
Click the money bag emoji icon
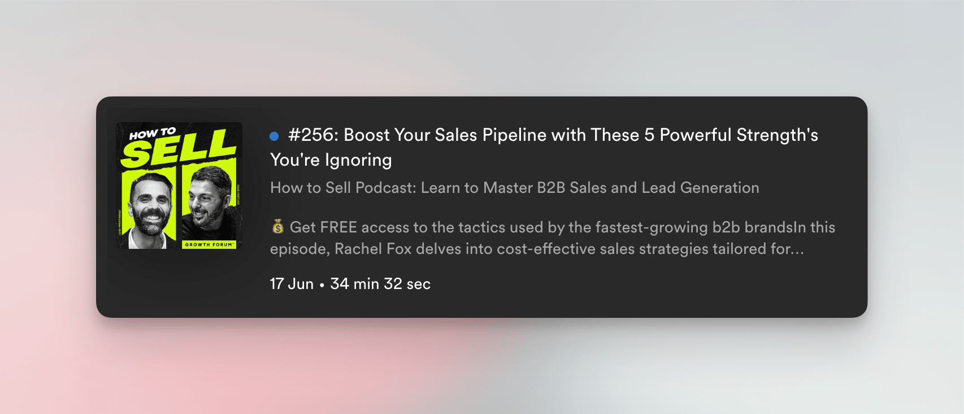277,227
